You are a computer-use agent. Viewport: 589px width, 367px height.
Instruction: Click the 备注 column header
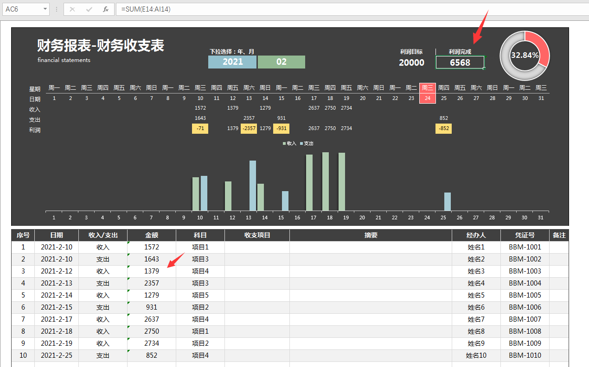point(559,235)
